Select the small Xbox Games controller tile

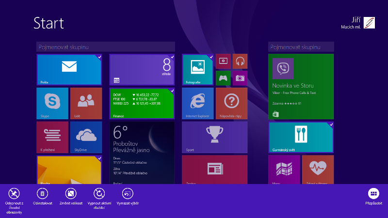point(223,78)
